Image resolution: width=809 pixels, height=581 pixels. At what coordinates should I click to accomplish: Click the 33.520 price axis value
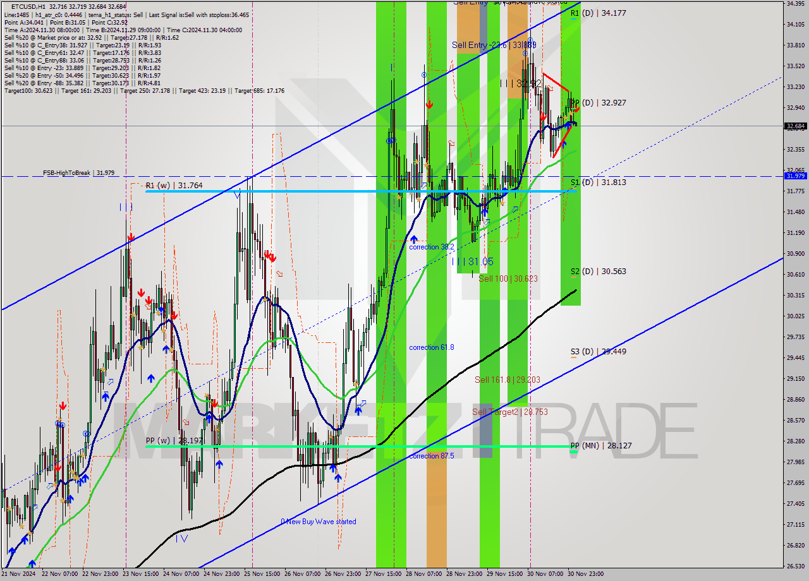point(795,66)
